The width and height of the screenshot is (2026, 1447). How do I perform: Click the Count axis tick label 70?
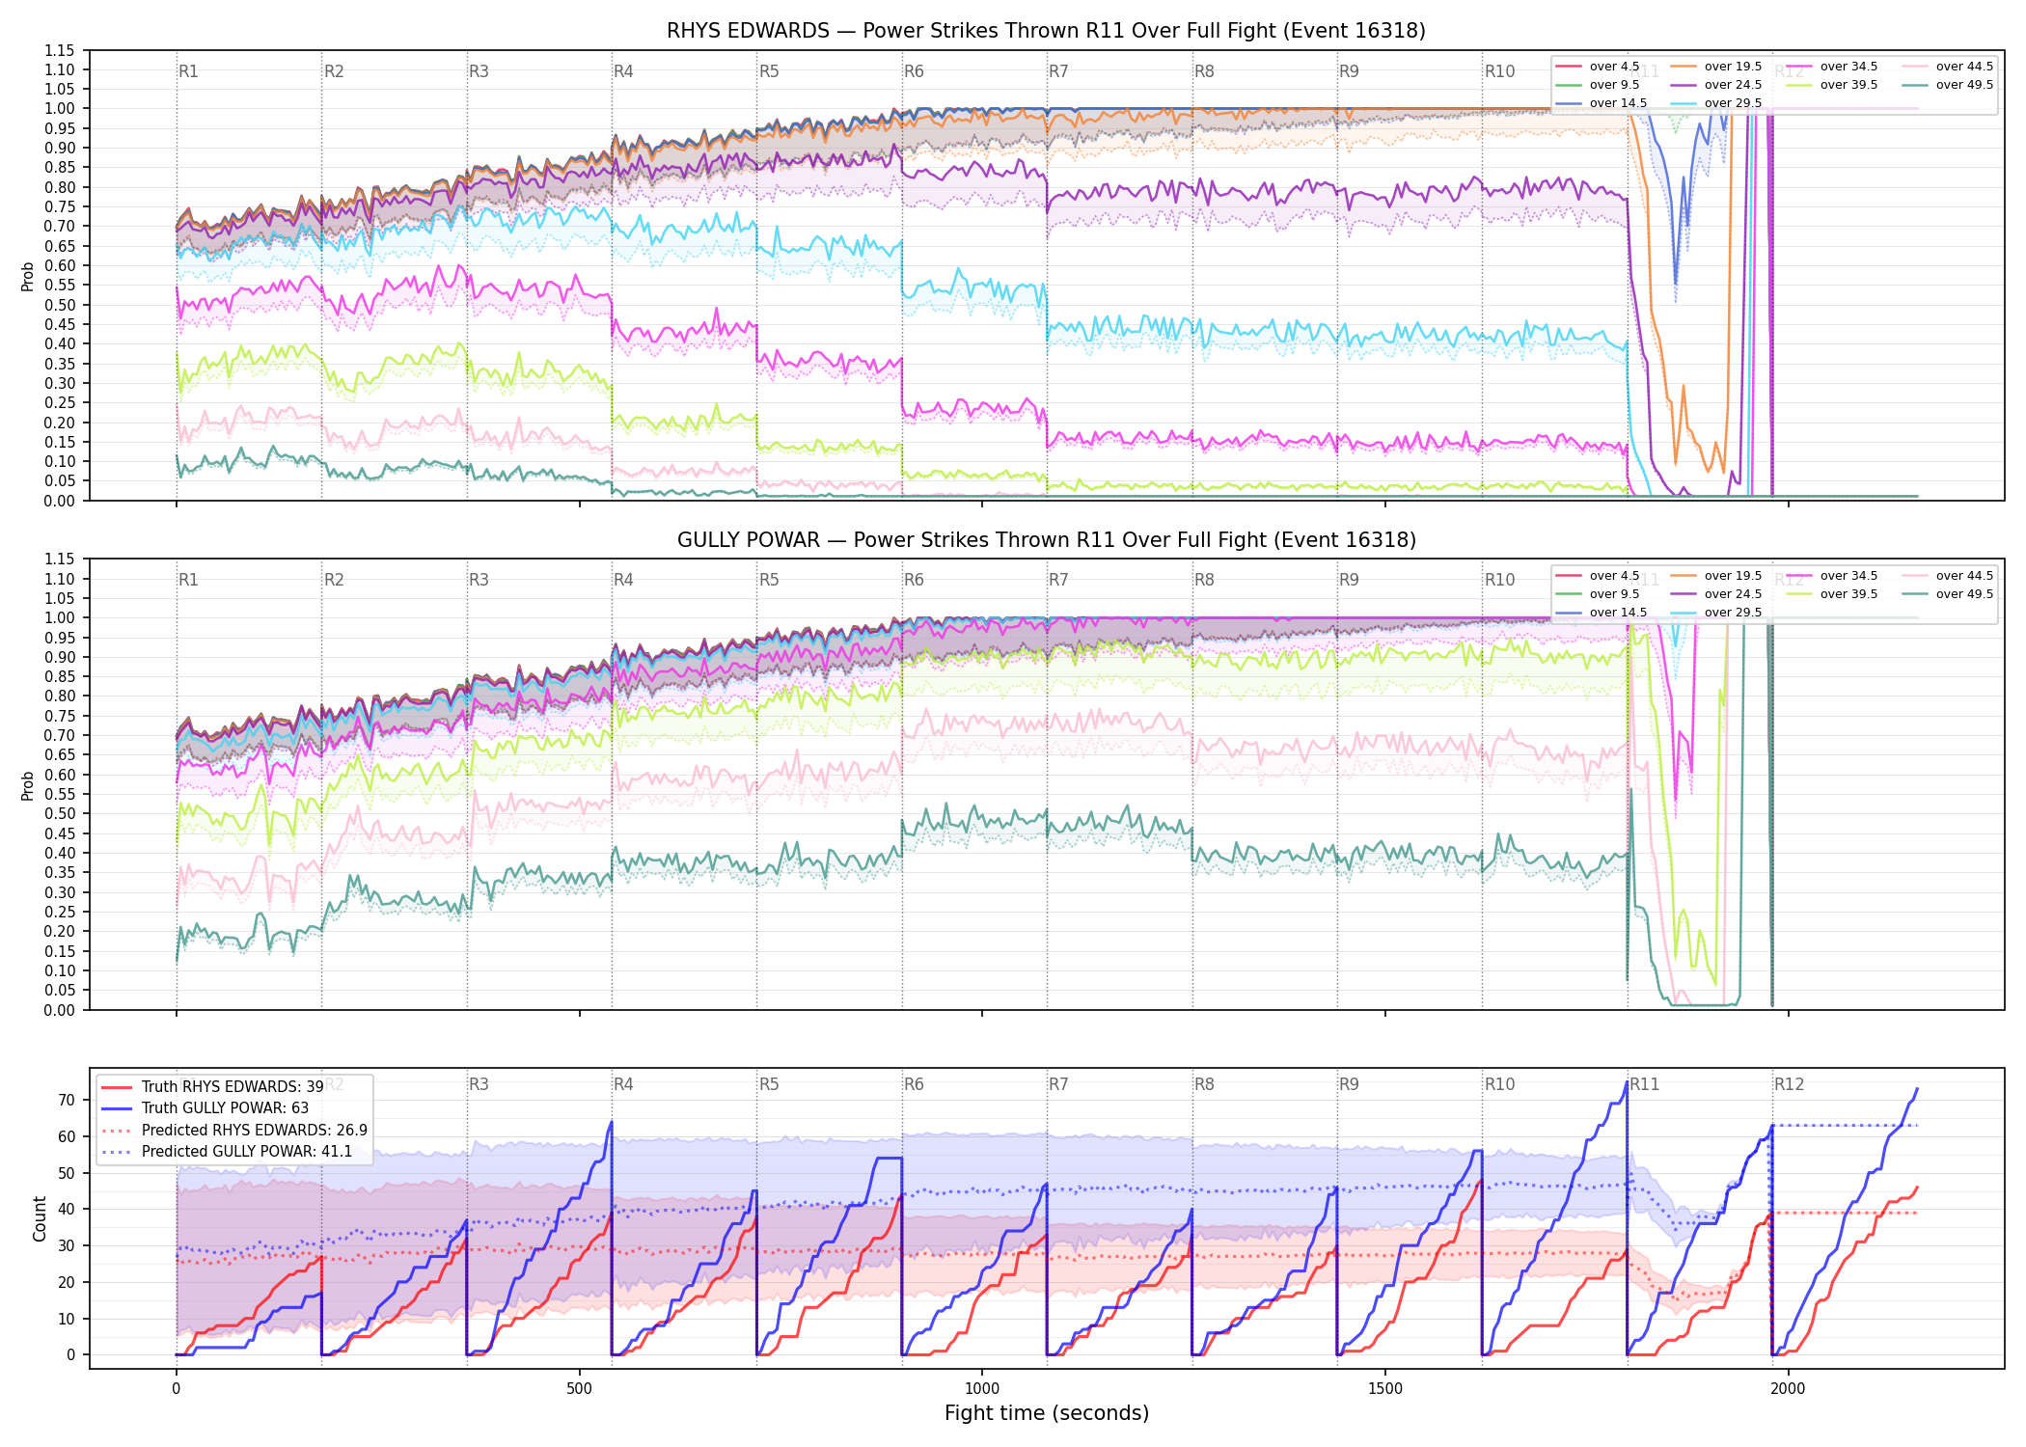[67, 1101]
